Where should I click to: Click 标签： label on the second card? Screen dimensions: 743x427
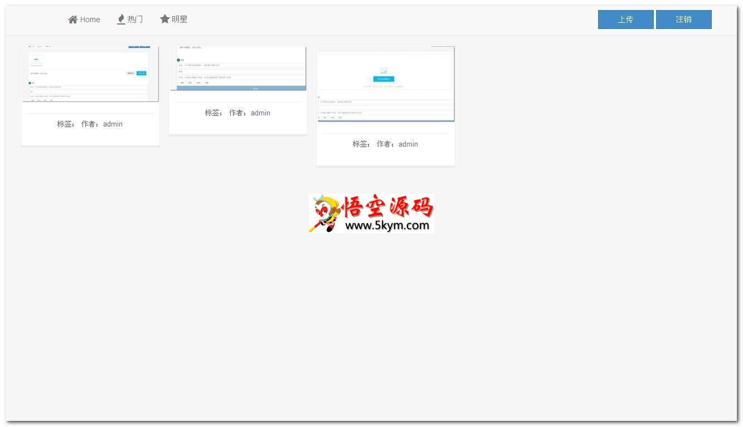[213, 113]
